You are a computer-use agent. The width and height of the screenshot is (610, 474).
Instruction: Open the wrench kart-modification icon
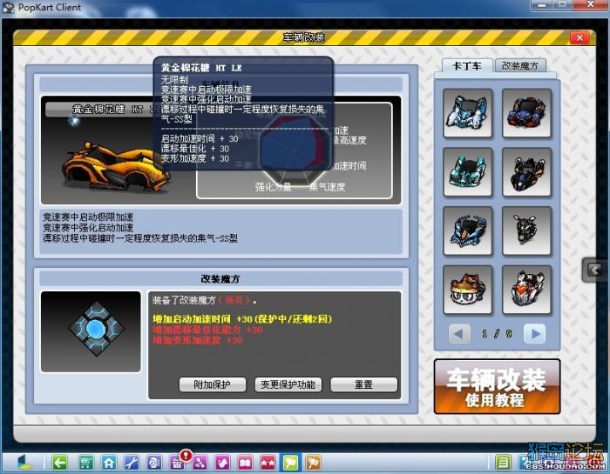pos(132,463)
